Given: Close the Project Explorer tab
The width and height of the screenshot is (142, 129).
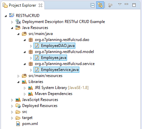Looking at the screenshot, I should [40, 5].
